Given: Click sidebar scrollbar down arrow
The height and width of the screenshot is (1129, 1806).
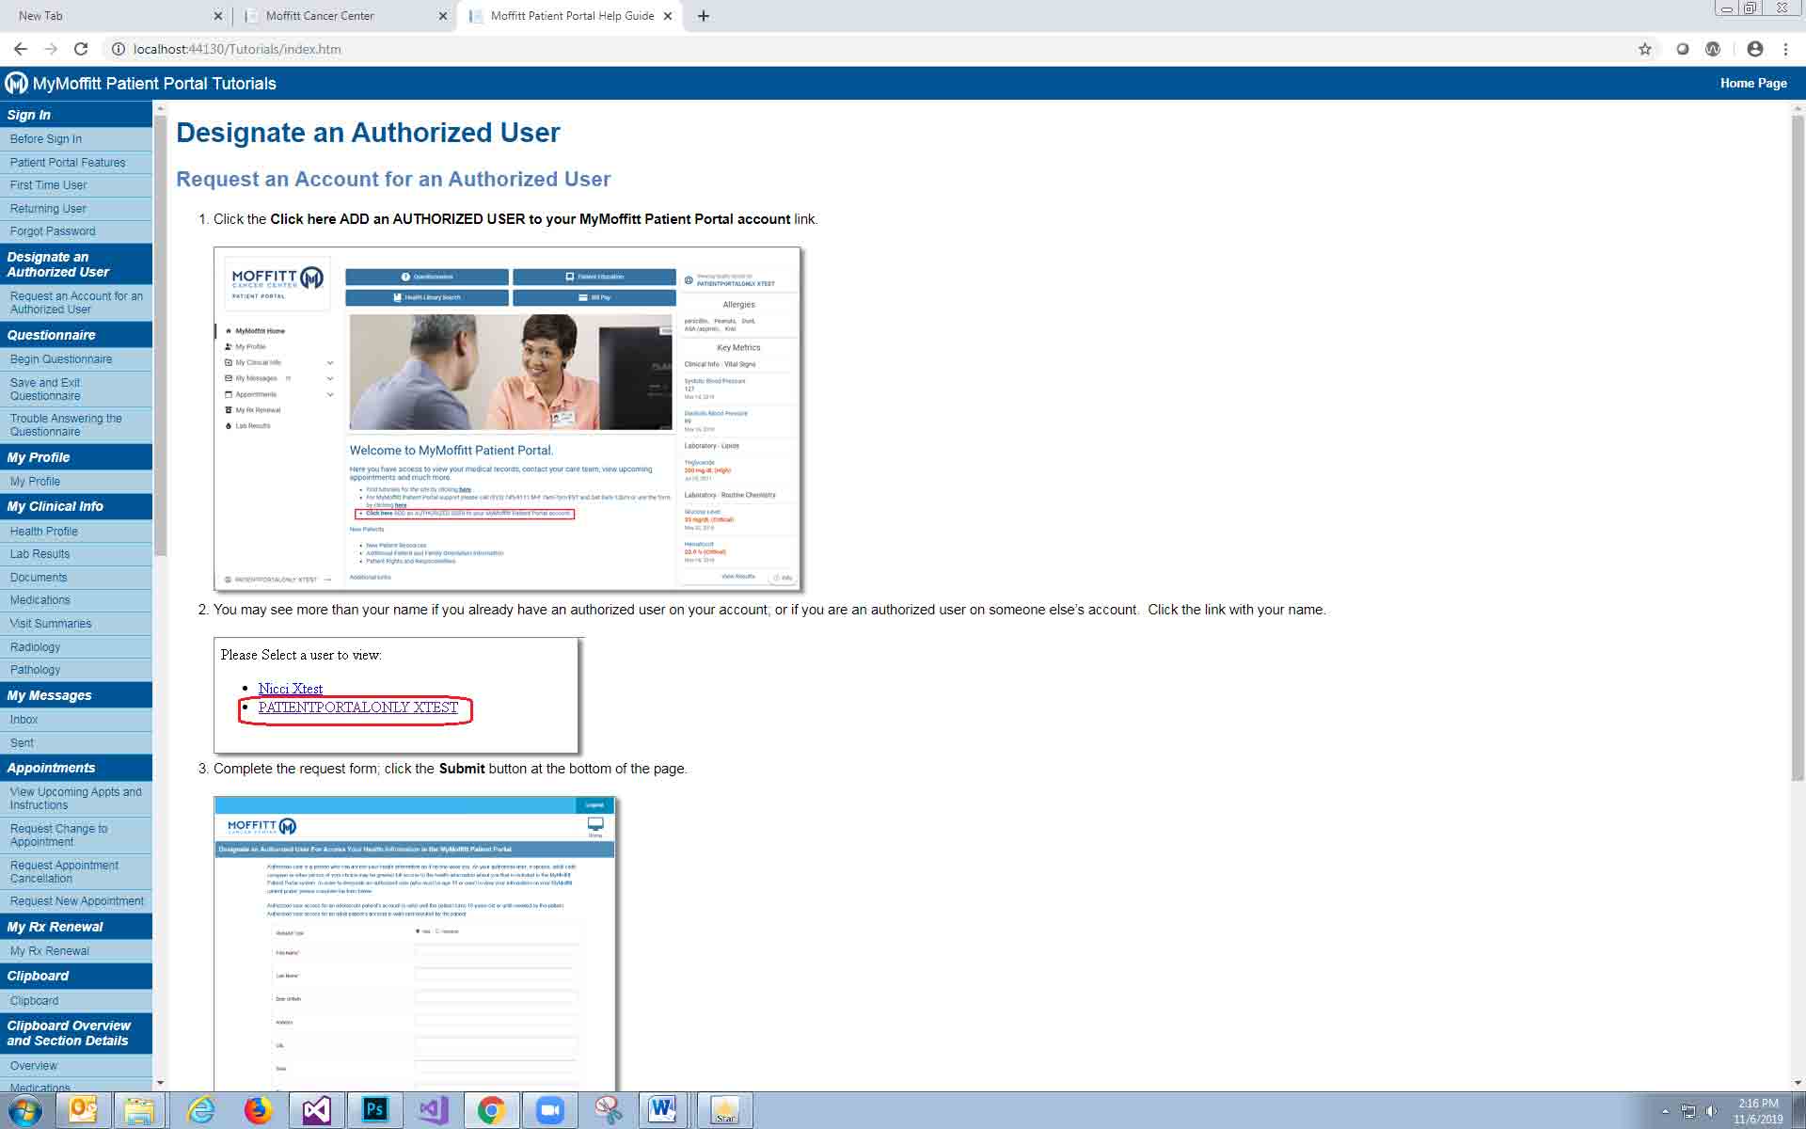Looking at the screenshot, I should tap(160, 1083).
